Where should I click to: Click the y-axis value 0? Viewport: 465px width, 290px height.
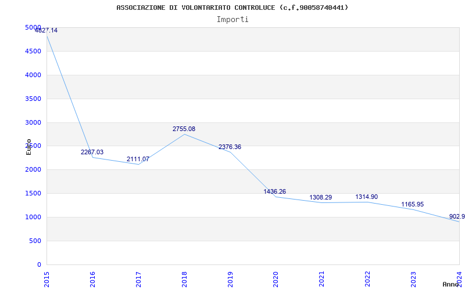pyautogui.click(x=39, y=264)
